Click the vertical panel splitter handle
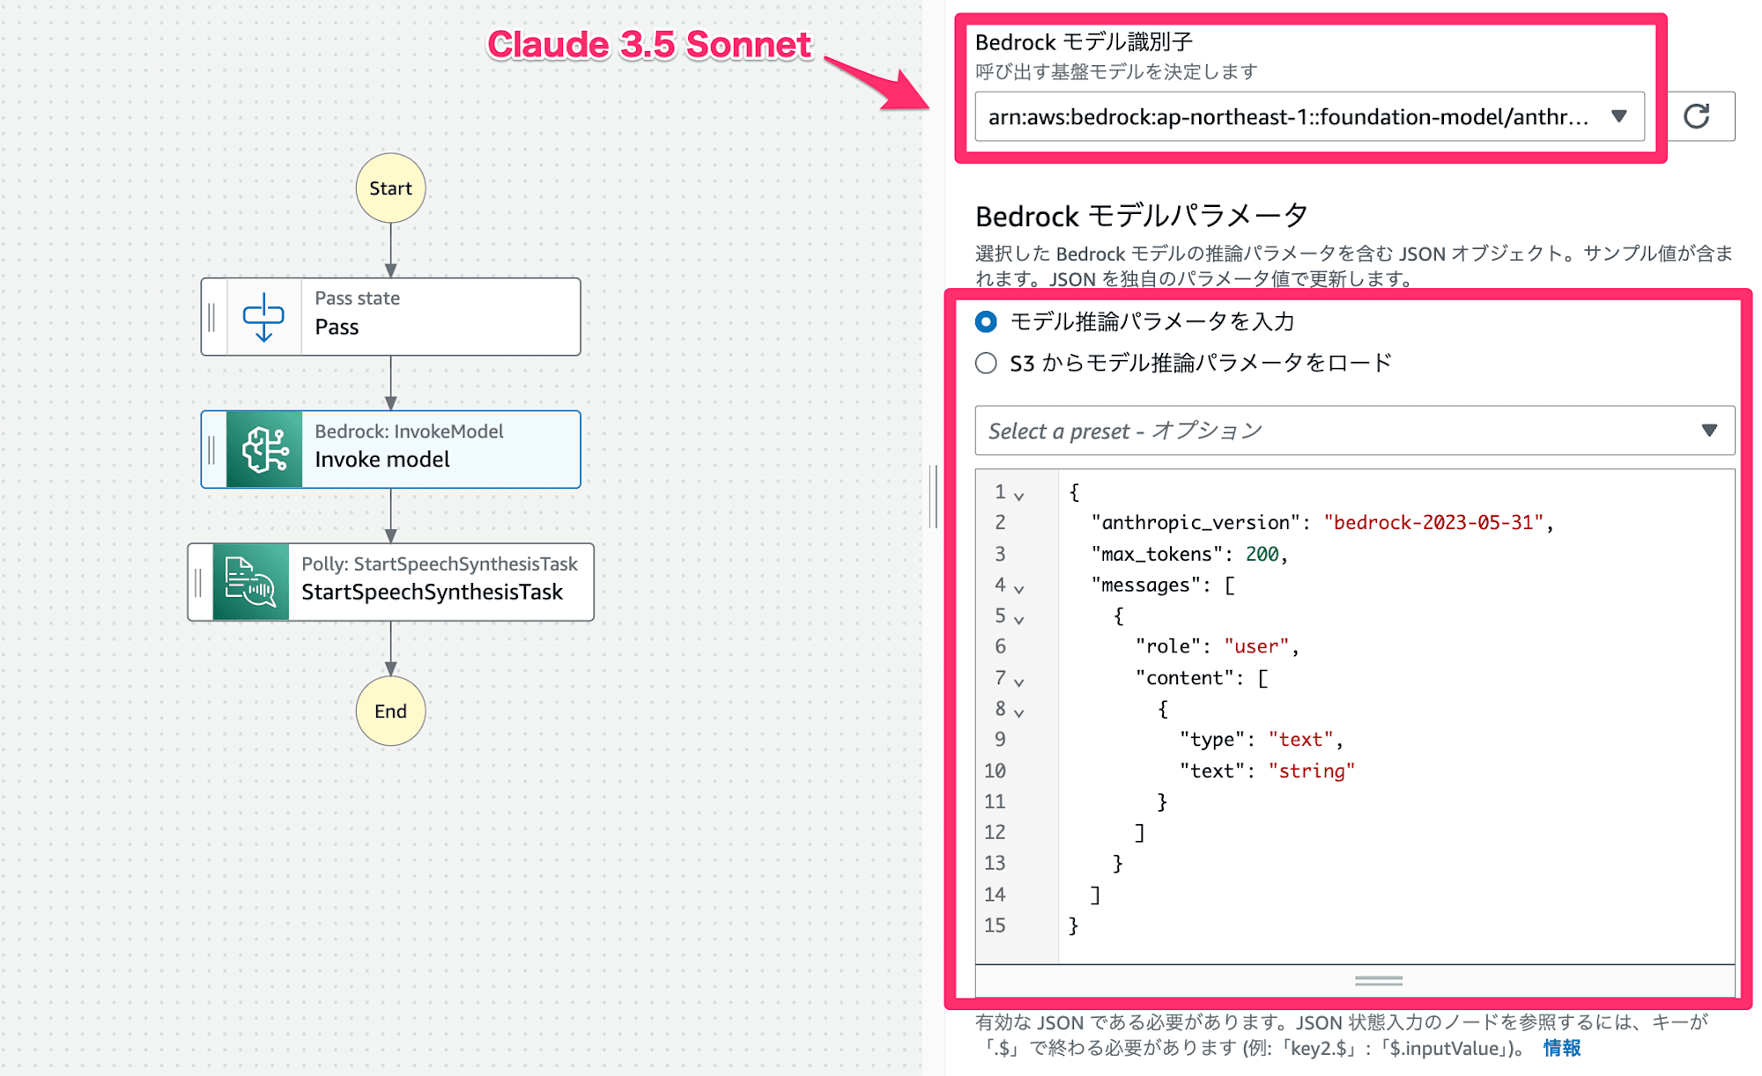 [x=933, y=497]
